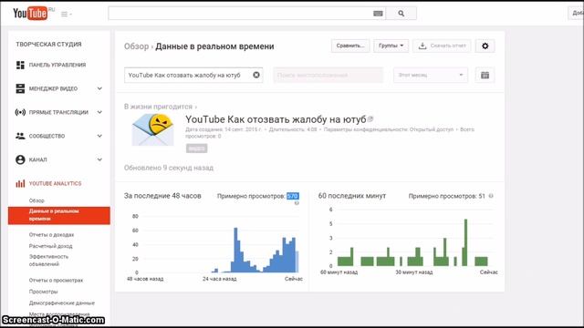Image resolution: width=584 pixels, height=328 pixels.
Task: Expand Менеджер видео chevron
Action: click(x=99, y=88)
